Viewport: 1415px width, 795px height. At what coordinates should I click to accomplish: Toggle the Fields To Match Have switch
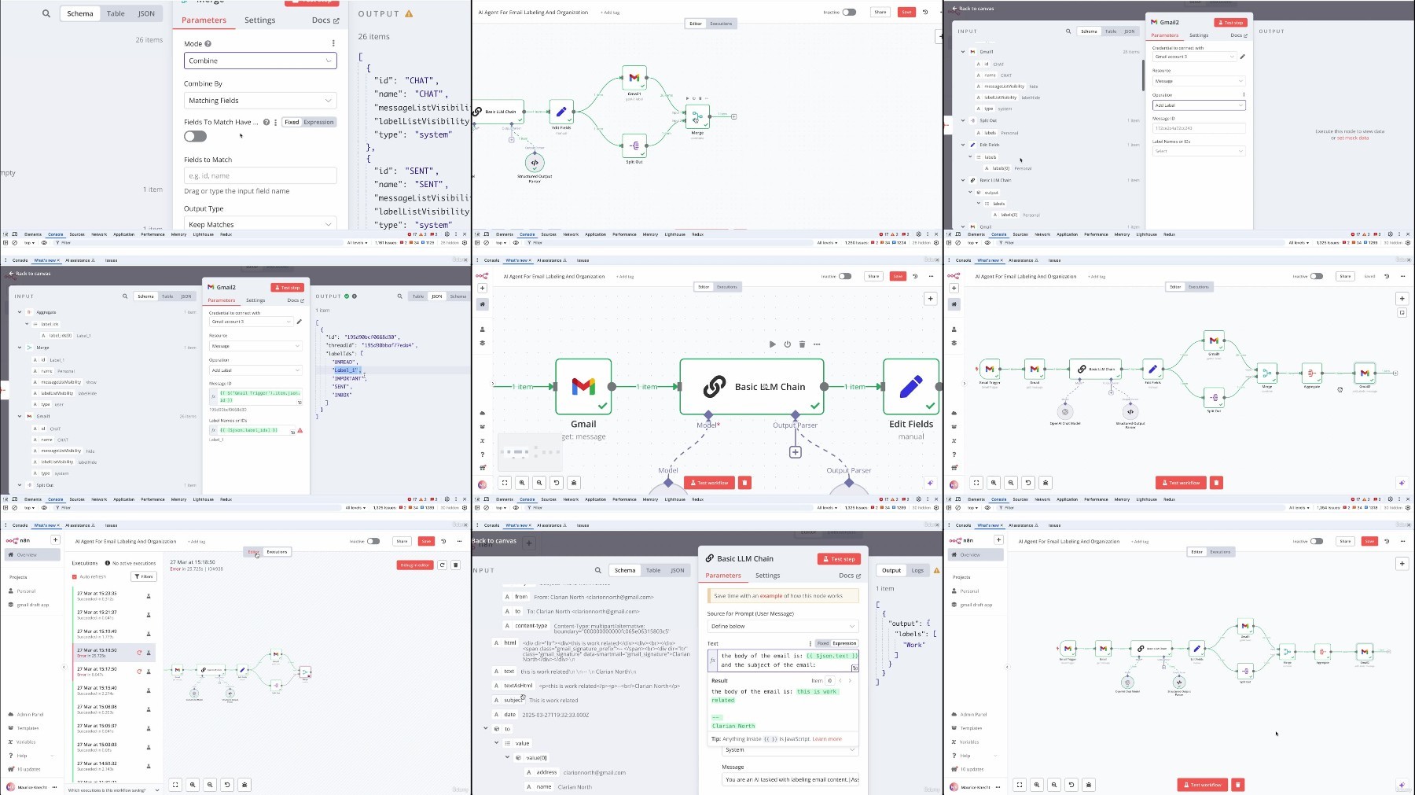pyautogui.click(x=195, y=136)
